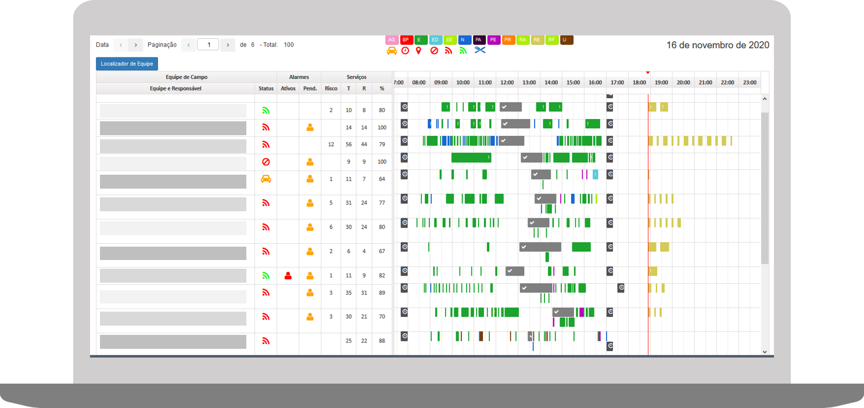Click the red map pin legend icon
Screen dimensions: 864x408
(x=418, y=50)
